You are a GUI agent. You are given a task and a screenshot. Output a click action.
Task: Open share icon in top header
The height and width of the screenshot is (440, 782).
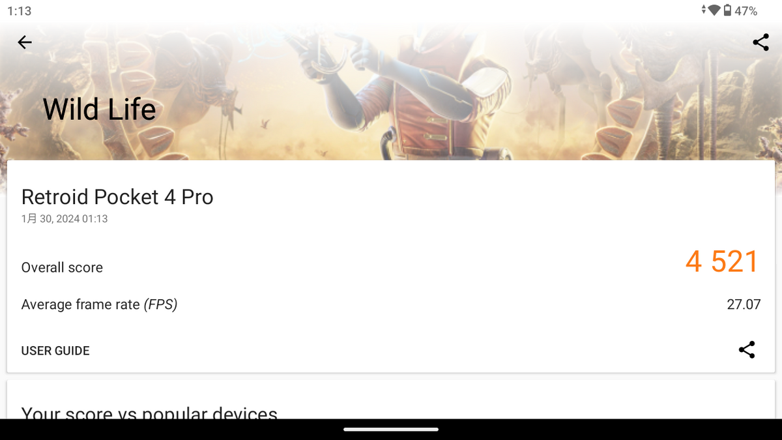pos(760,42)
